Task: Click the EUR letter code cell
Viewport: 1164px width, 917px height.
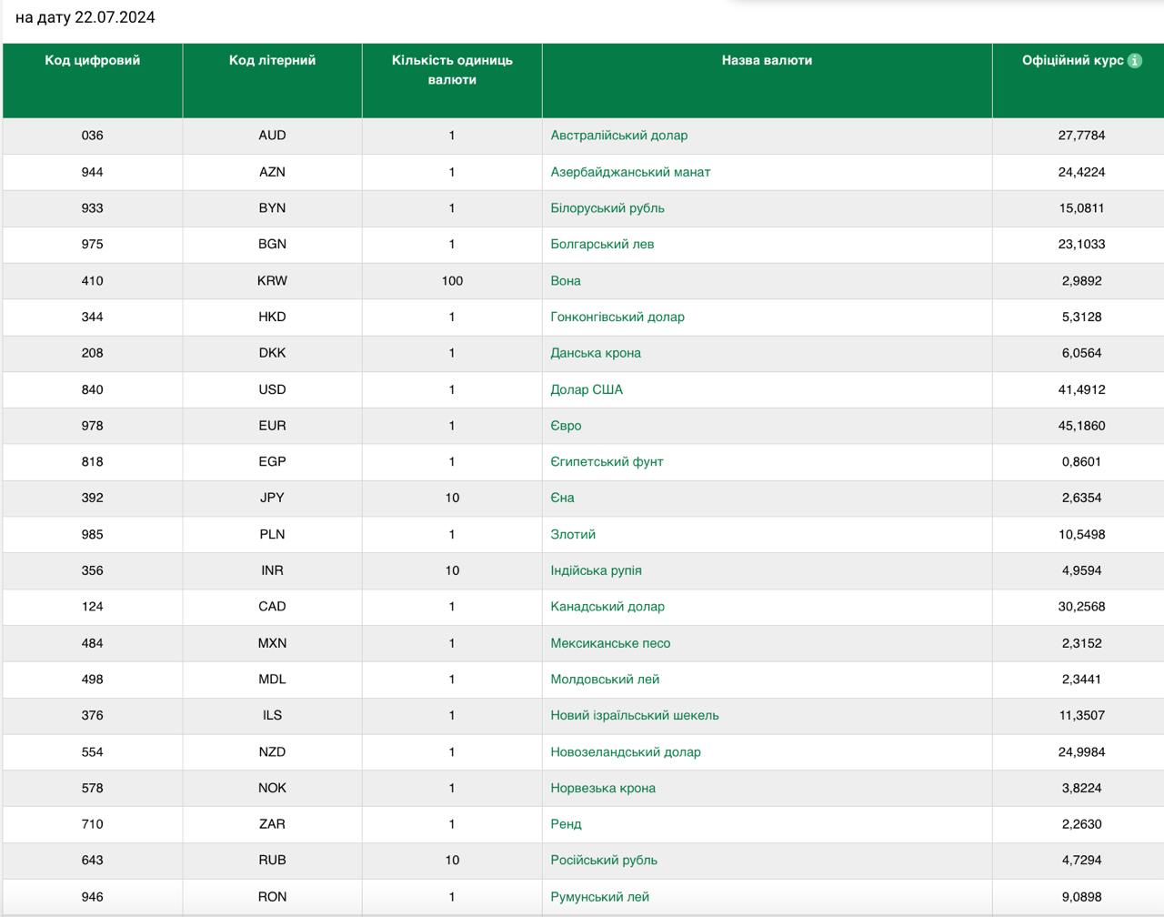Action: pyautogui.click(x=272, y=426)
